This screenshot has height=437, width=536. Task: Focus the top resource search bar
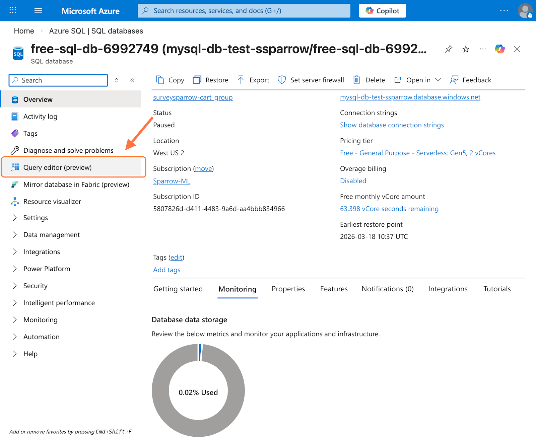[x=244, y=11]
